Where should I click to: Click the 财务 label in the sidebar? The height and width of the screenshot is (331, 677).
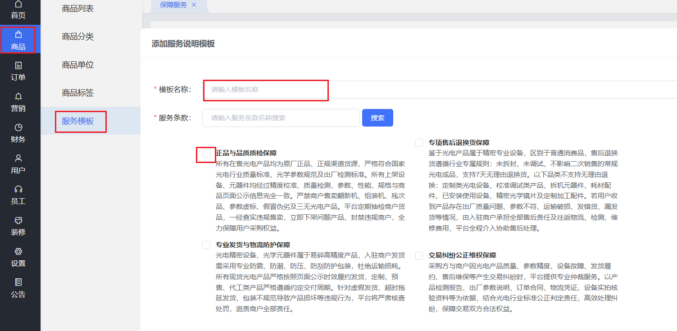click(18, 139)
